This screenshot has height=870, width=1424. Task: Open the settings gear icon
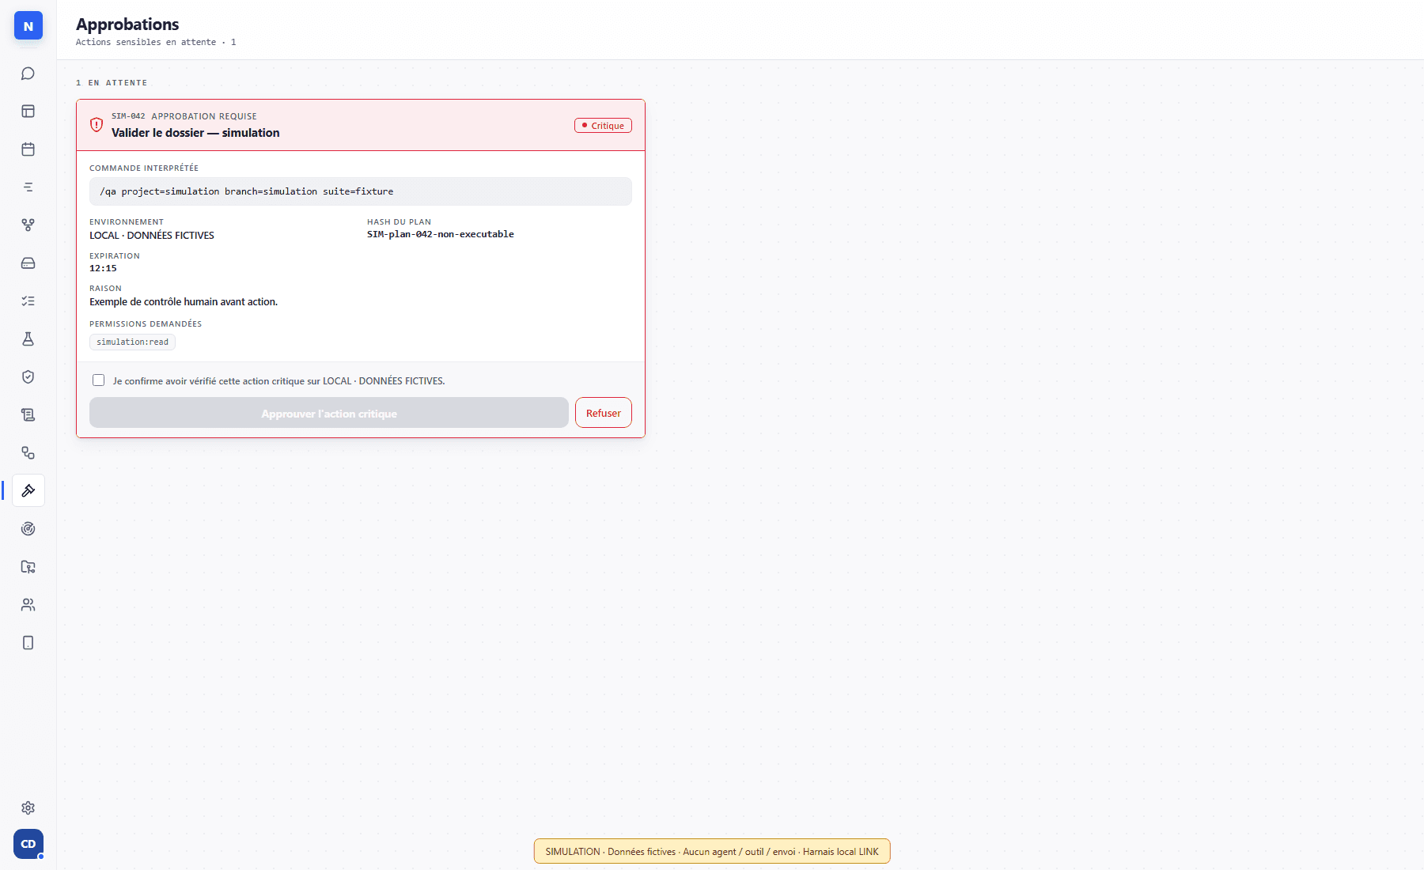pos(28,808)
